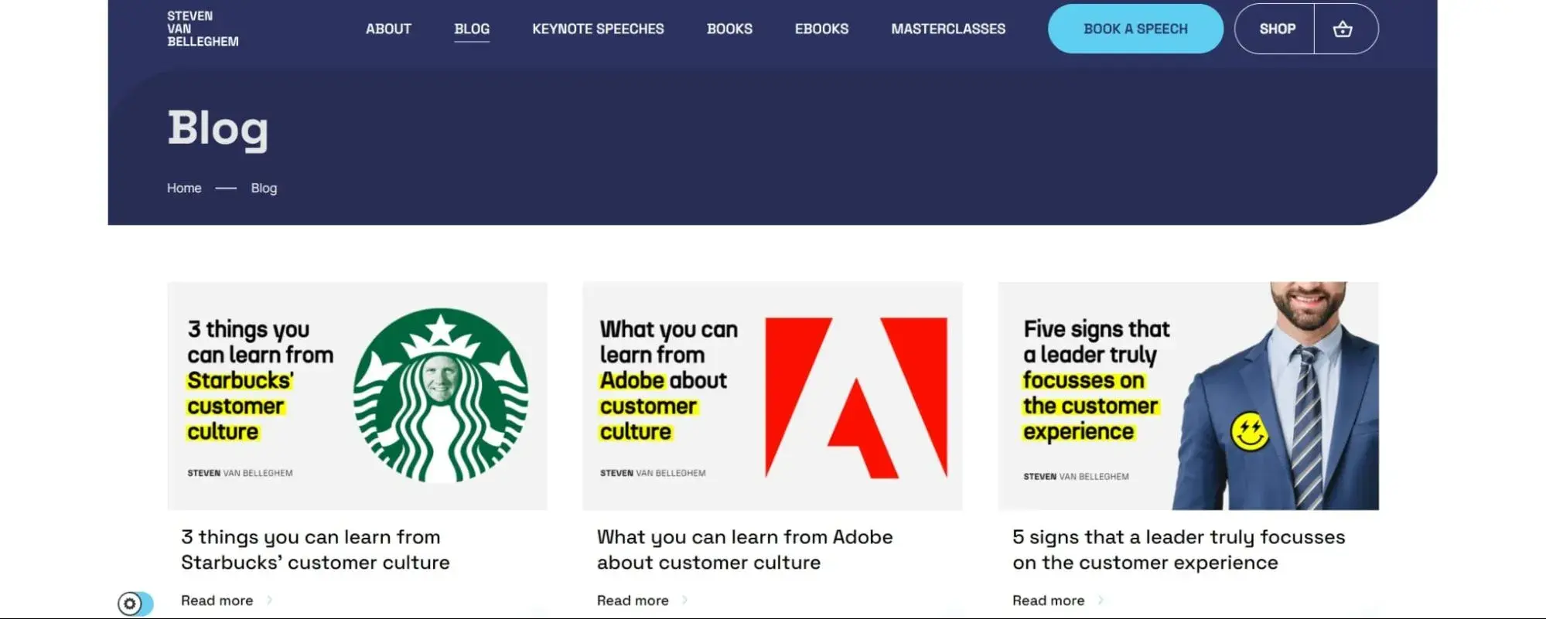Open the Shop button
The width and height of the screenshot is (1546, 619).
coord(1277,29)
